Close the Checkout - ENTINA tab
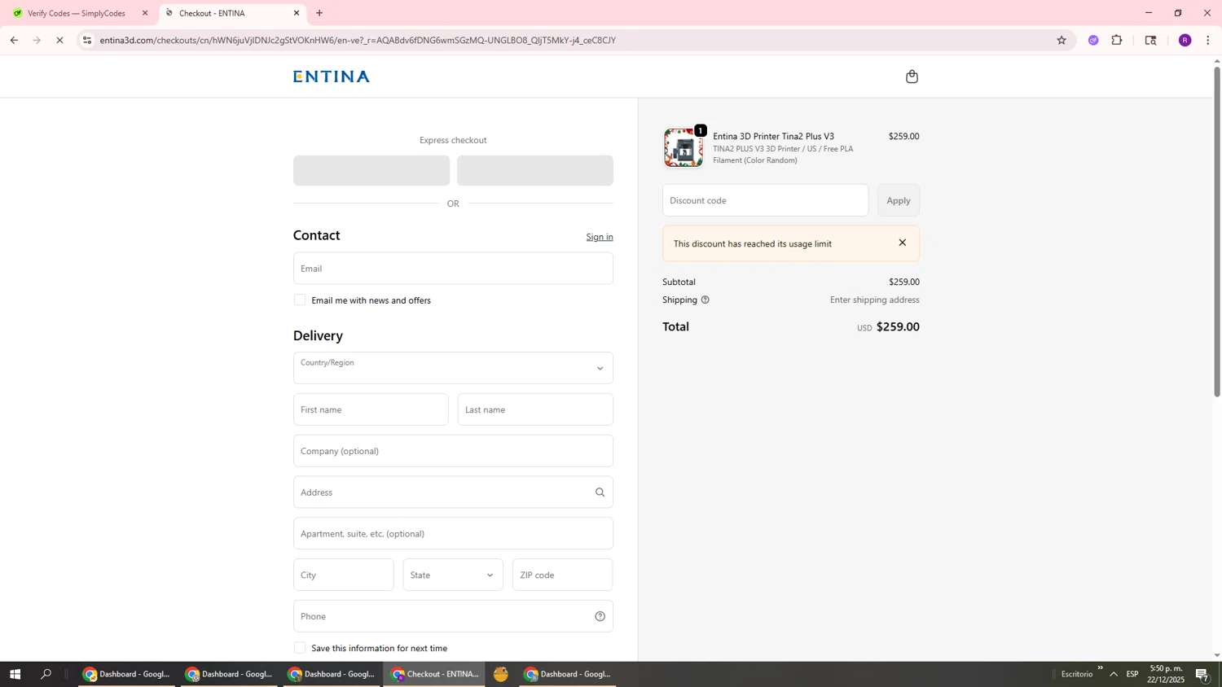The width and height of the screenshot is (1222, 687). [297, 13]
